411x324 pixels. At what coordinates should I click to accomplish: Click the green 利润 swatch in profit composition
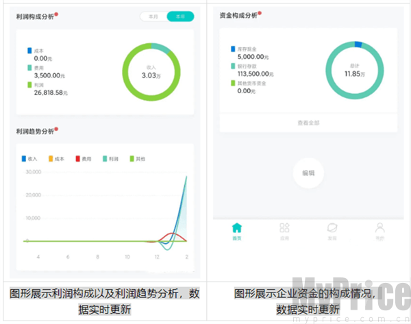click(x=29, y=85)
